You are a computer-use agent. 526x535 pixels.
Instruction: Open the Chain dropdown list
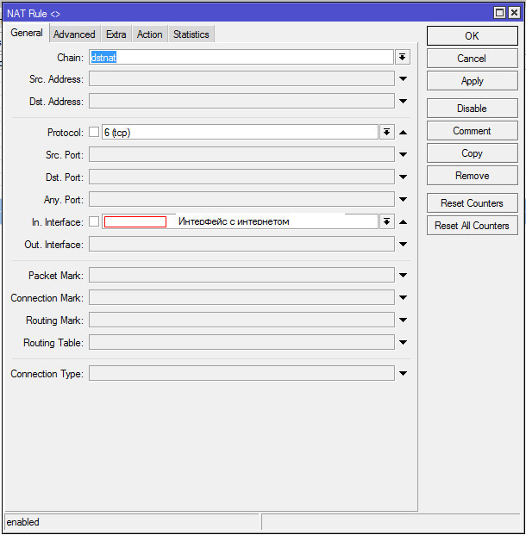[403, 58]
